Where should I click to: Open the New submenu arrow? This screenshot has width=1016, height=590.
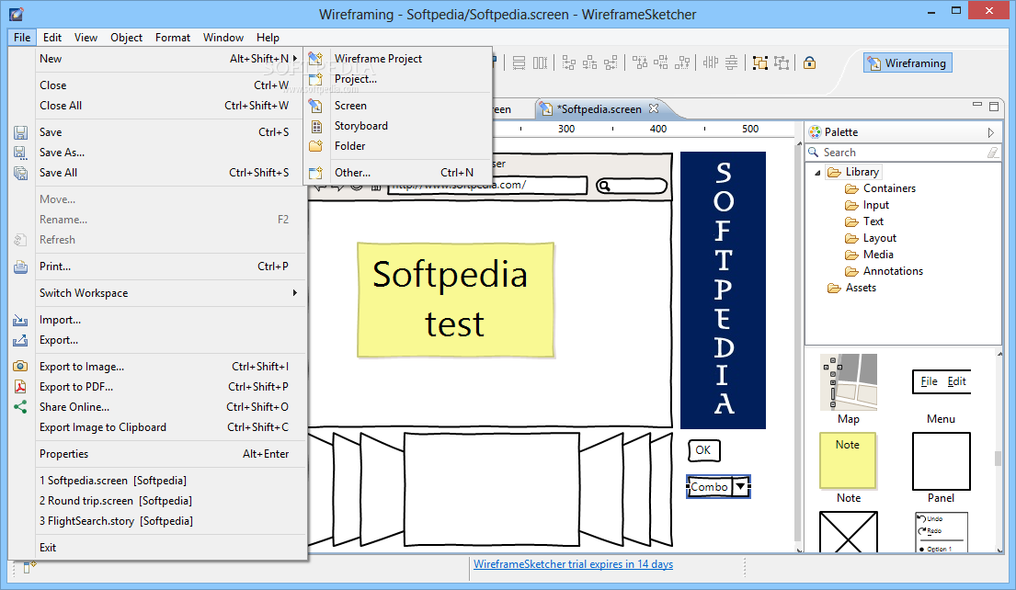click(x=295, y=58)
